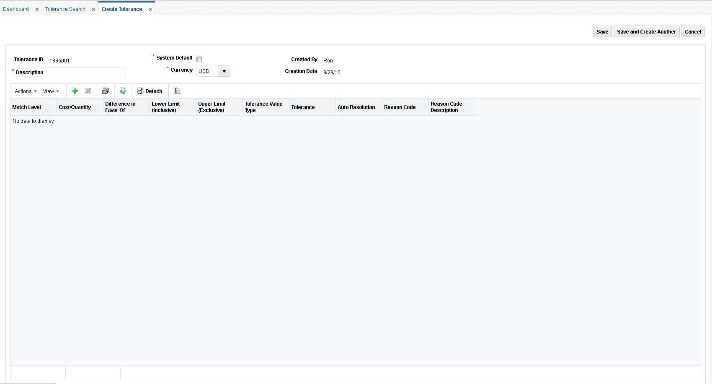Close the Tolerance Search tab

(x=93, y=9)
